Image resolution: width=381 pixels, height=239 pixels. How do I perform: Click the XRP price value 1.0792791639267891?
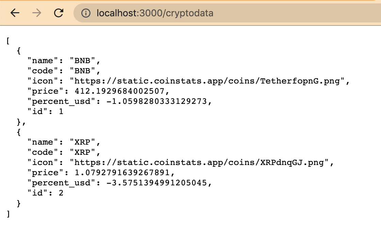pyautogui.click(x=122, y=172)
